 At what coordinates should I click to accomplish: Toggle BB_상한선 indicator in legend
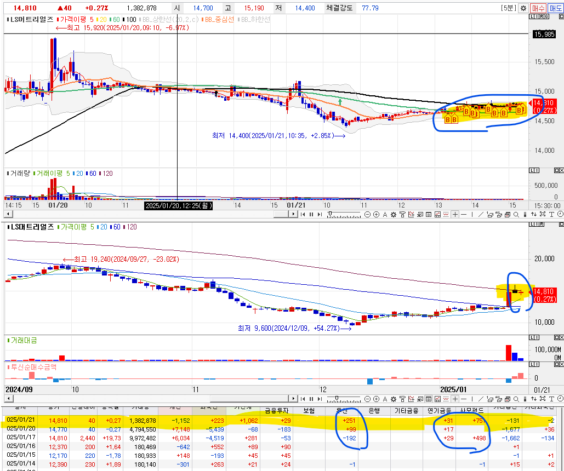point(169,19)
